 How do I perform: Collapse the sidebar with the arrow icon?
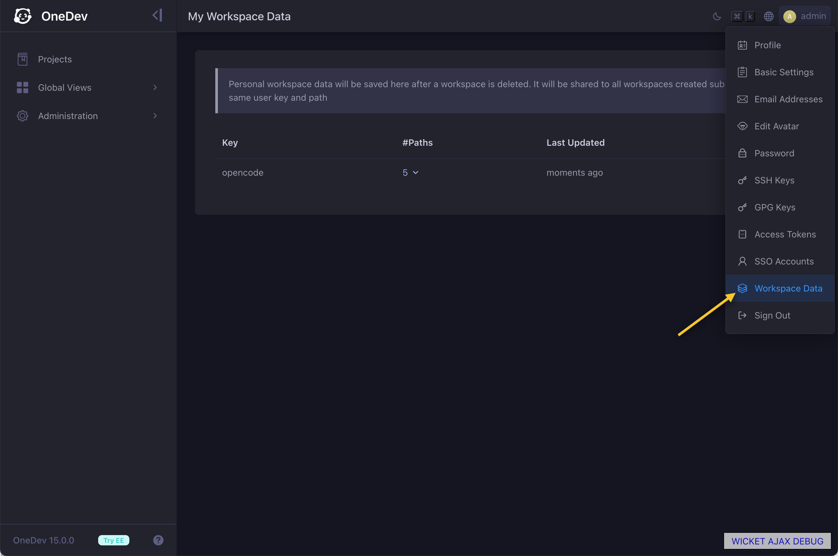(157, 15)
